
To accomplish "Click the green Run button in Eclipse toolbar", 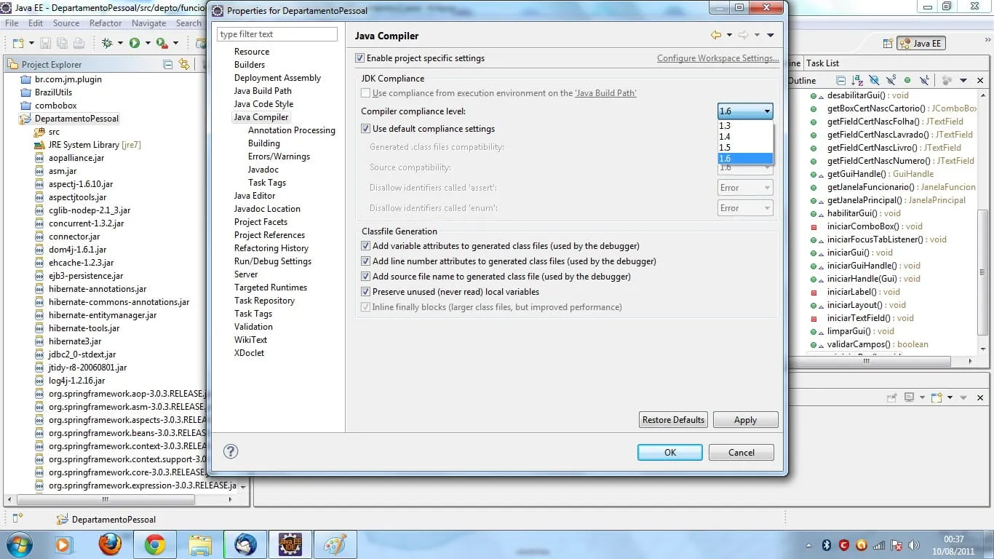I will [x=135, y=44].
